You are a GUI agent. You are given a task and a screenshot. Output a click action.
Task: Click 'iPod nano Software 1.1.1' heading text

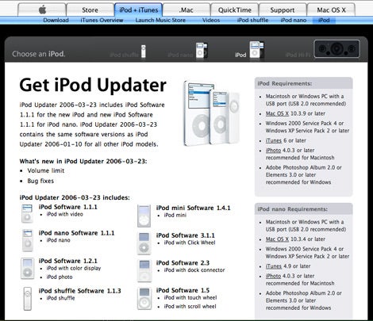coord(76,233)
